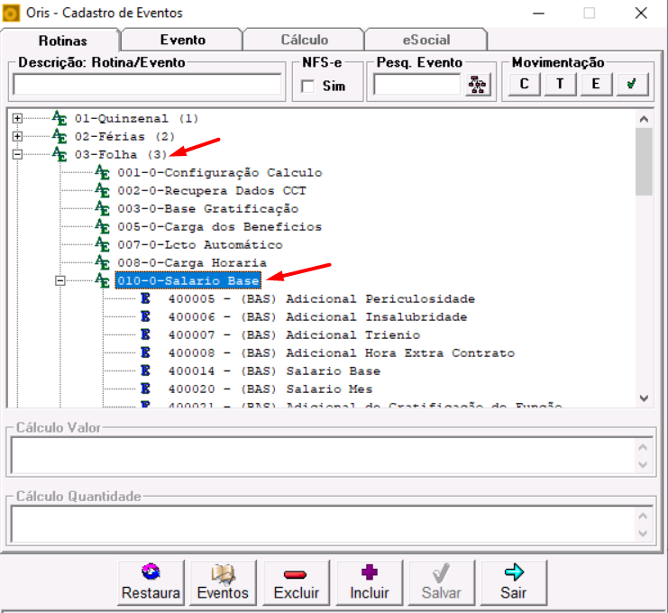The width and height of the screenshot is (668, 613).
Task: Select 005-0-Carga dos Beneficios item
Action: point(220,226)
